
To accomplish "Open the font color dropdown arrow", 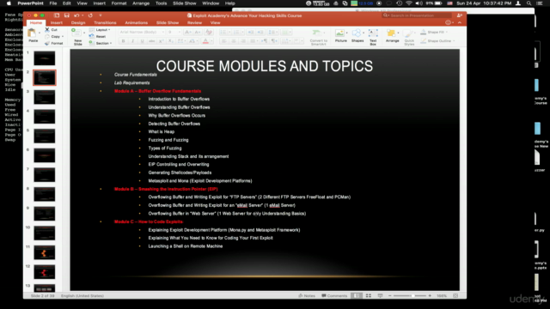I will pyautogui.click(x=211, y=41).
